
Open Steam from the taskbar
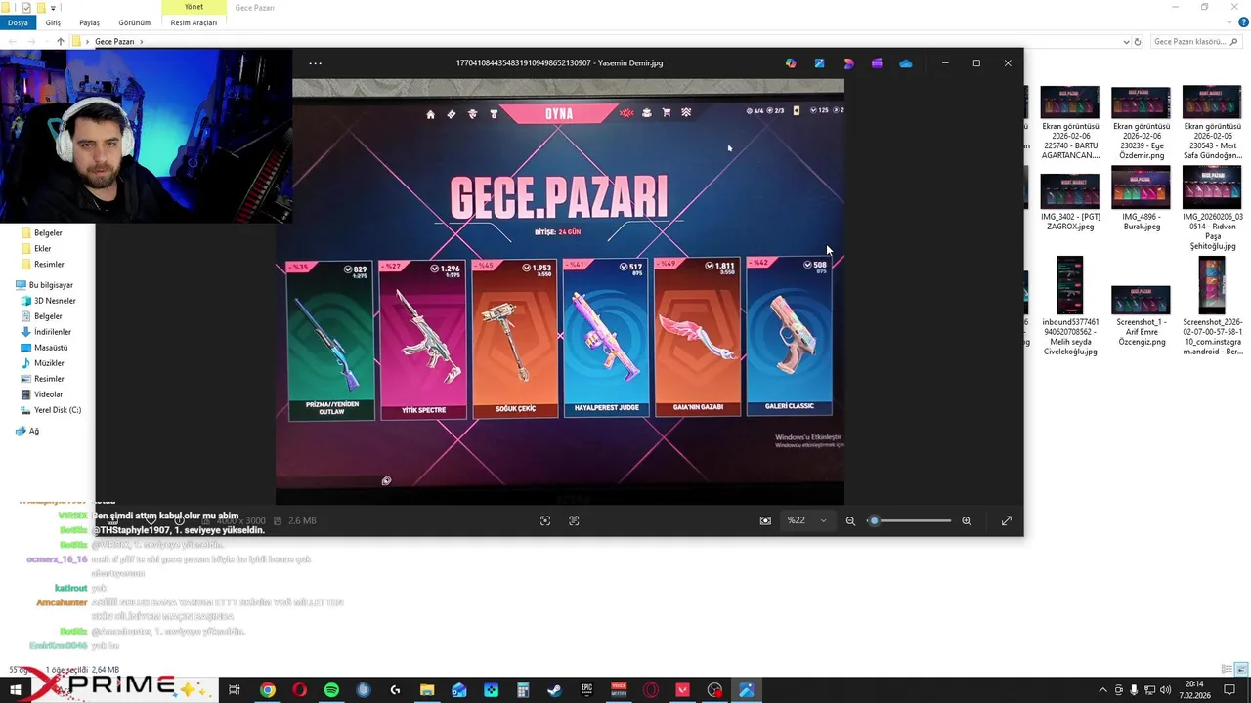[554, 690]
